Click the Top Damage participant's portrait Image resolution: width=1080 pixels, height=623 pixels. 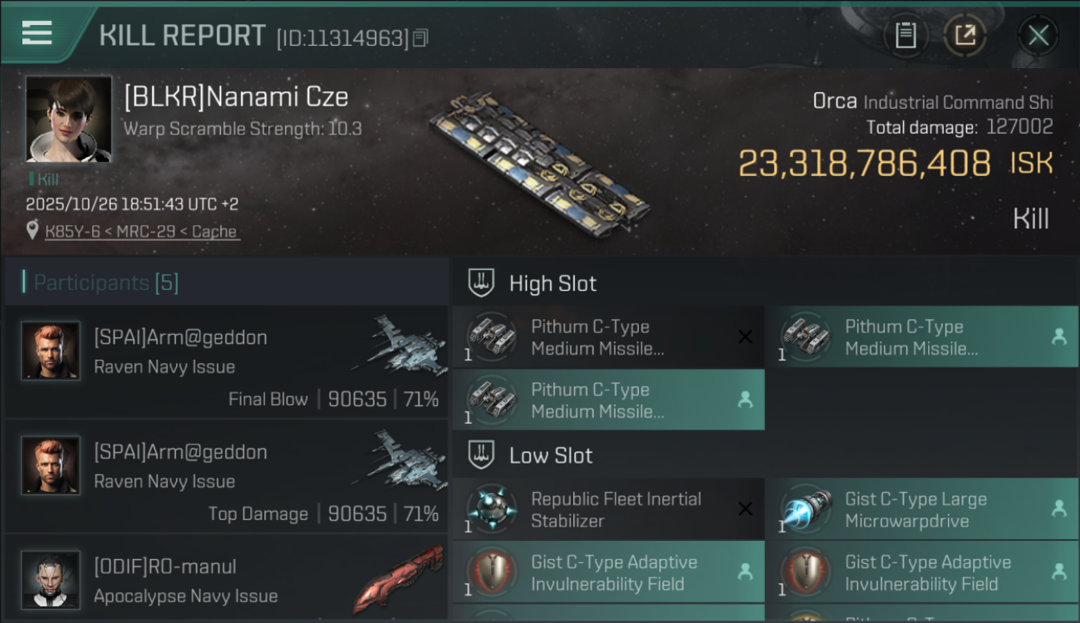51,465
